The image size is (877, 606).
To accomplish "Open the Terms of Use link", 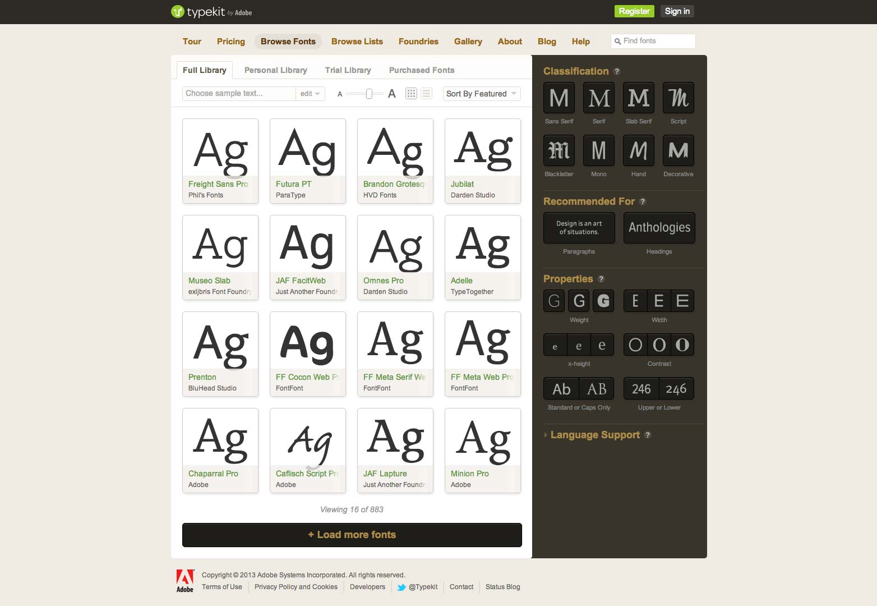I will coord(222,587).
